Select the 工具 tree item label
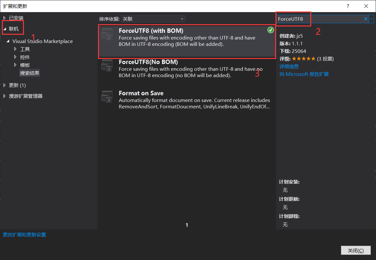Viewport: 376px width, 260px height. pyautogui.click(x=25, y=49)
